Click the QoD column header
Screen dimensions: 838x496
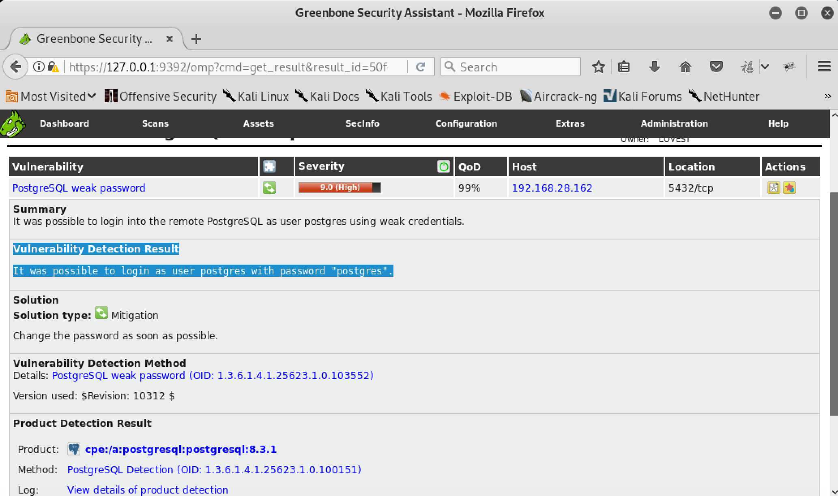469,166
